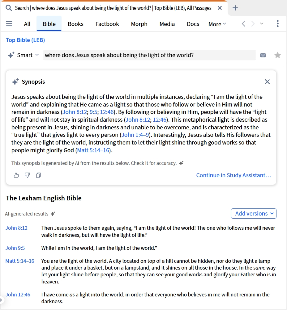Open Matt 5:14–16 result reference
This screenshot has height=310, width=287.
click(x=20, y=261)
